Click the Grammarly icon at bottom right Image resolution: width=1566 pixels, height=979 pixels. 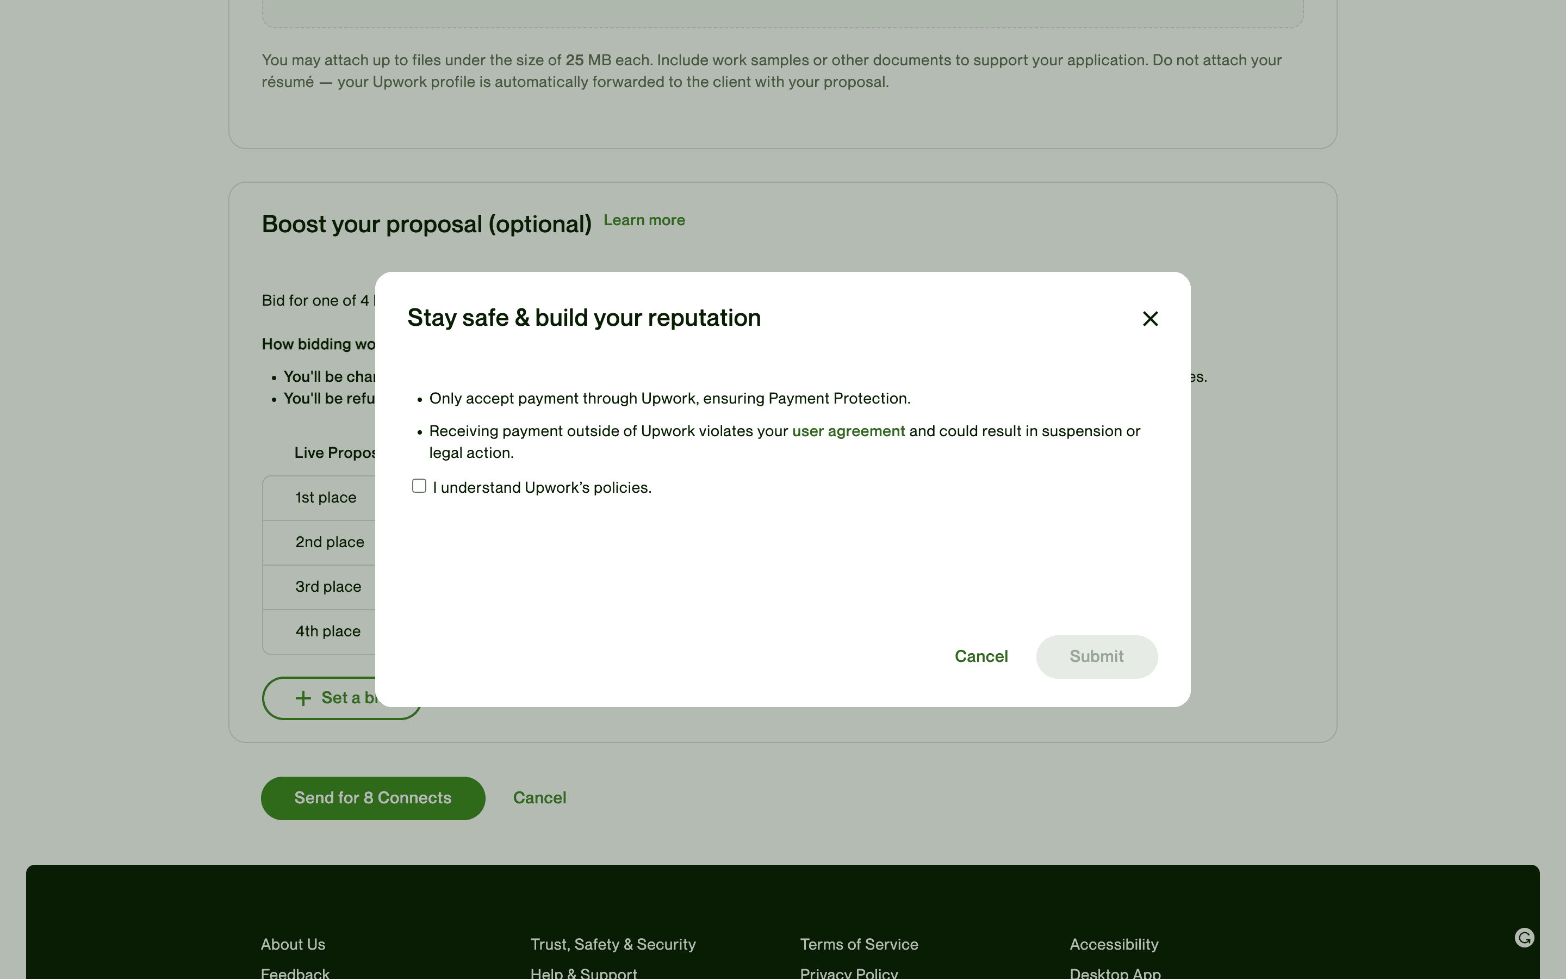(1524, 938)
